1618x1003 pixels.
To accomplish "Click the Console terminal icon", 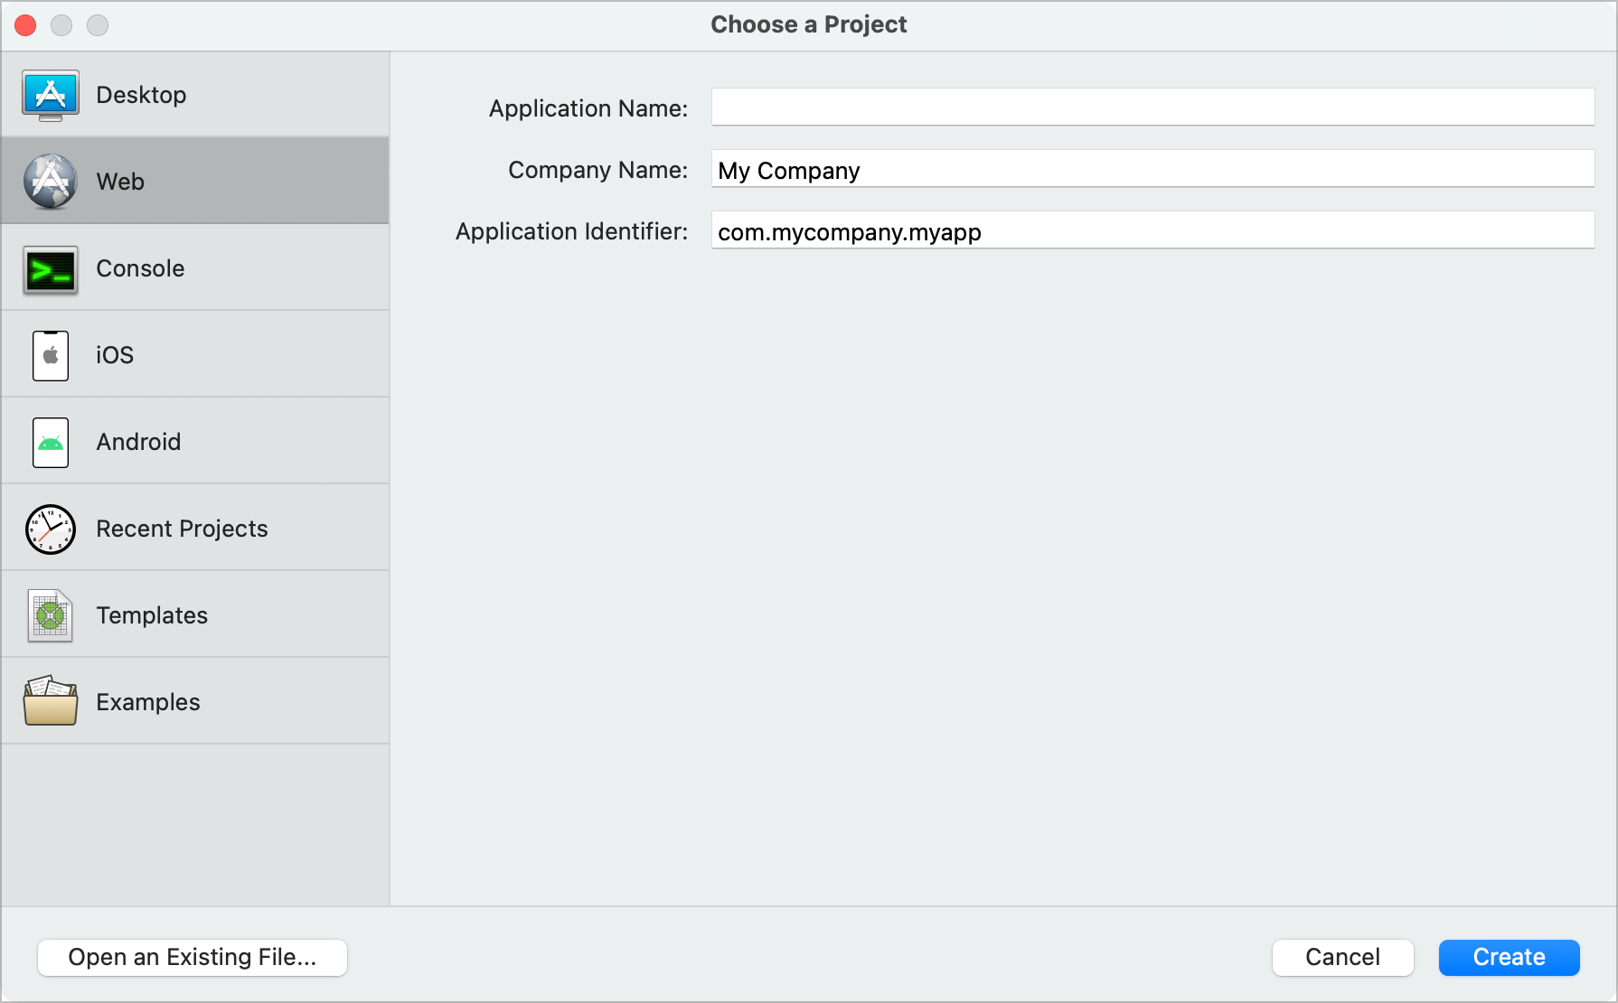I will click(x=51, y=269).
